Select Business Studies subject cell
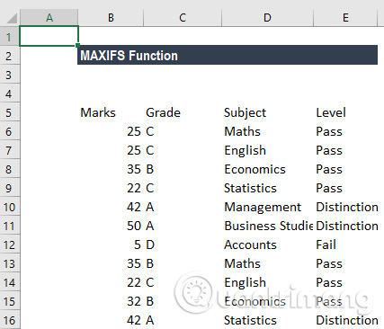 (x=267, y=226)
